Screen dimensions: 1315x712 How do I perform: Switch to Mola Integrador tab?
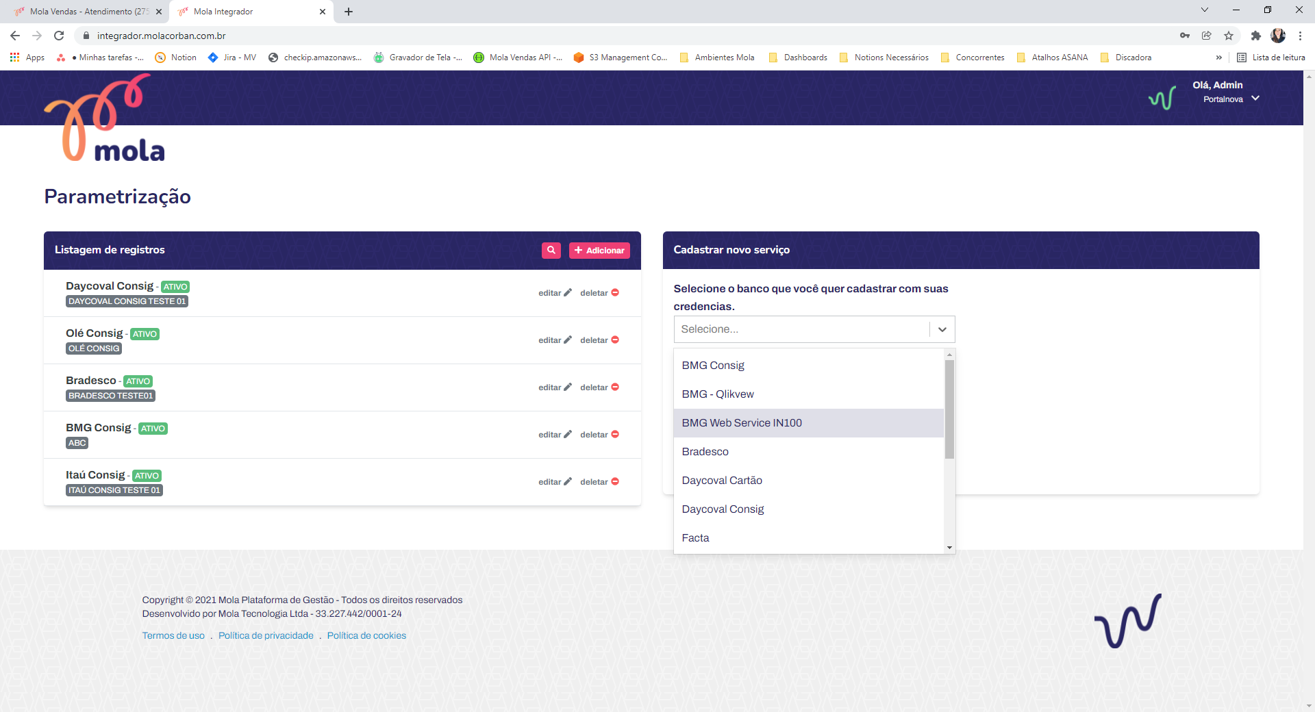click(x=250, y=12)
